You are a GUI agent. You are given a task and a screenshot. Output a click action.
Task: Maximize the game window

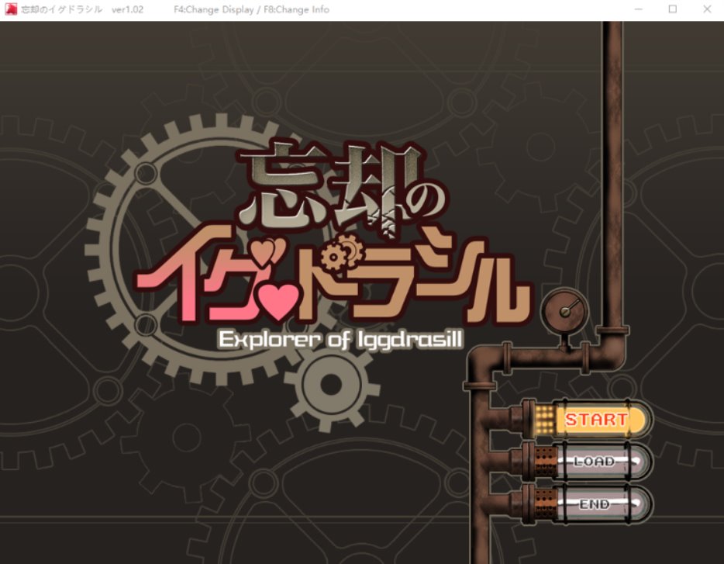673,9
